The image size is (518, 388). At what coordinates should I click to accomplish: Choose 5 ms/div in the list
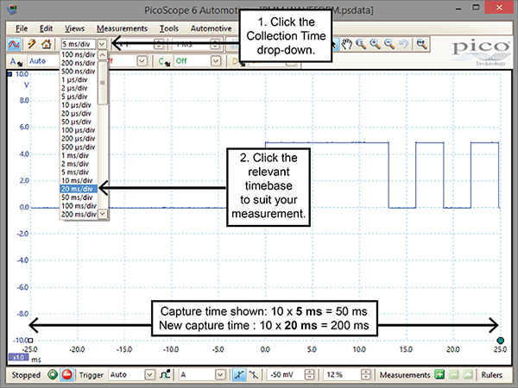pos(79,172)
